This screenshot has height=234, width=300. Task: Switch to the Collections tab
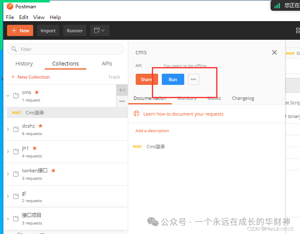(66, 64)
